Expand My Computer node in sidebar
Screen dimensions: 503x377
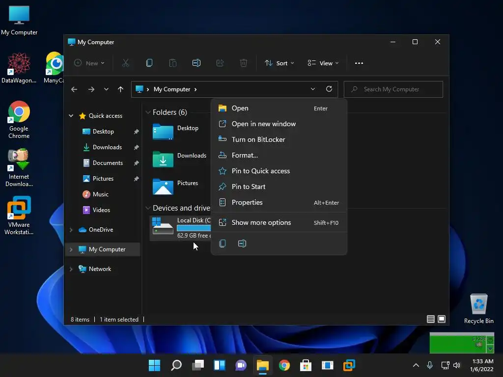tap(71, 249)
